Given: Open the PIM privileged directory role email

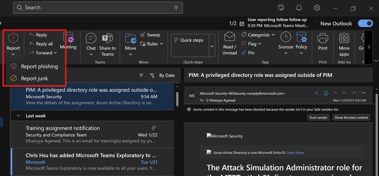Looking at the screenshot, I should pos(92,97).
